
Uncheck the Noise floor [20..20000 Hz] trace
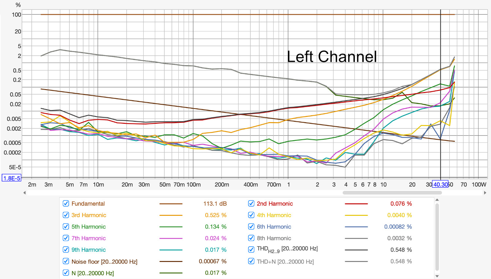pos(65,261)
